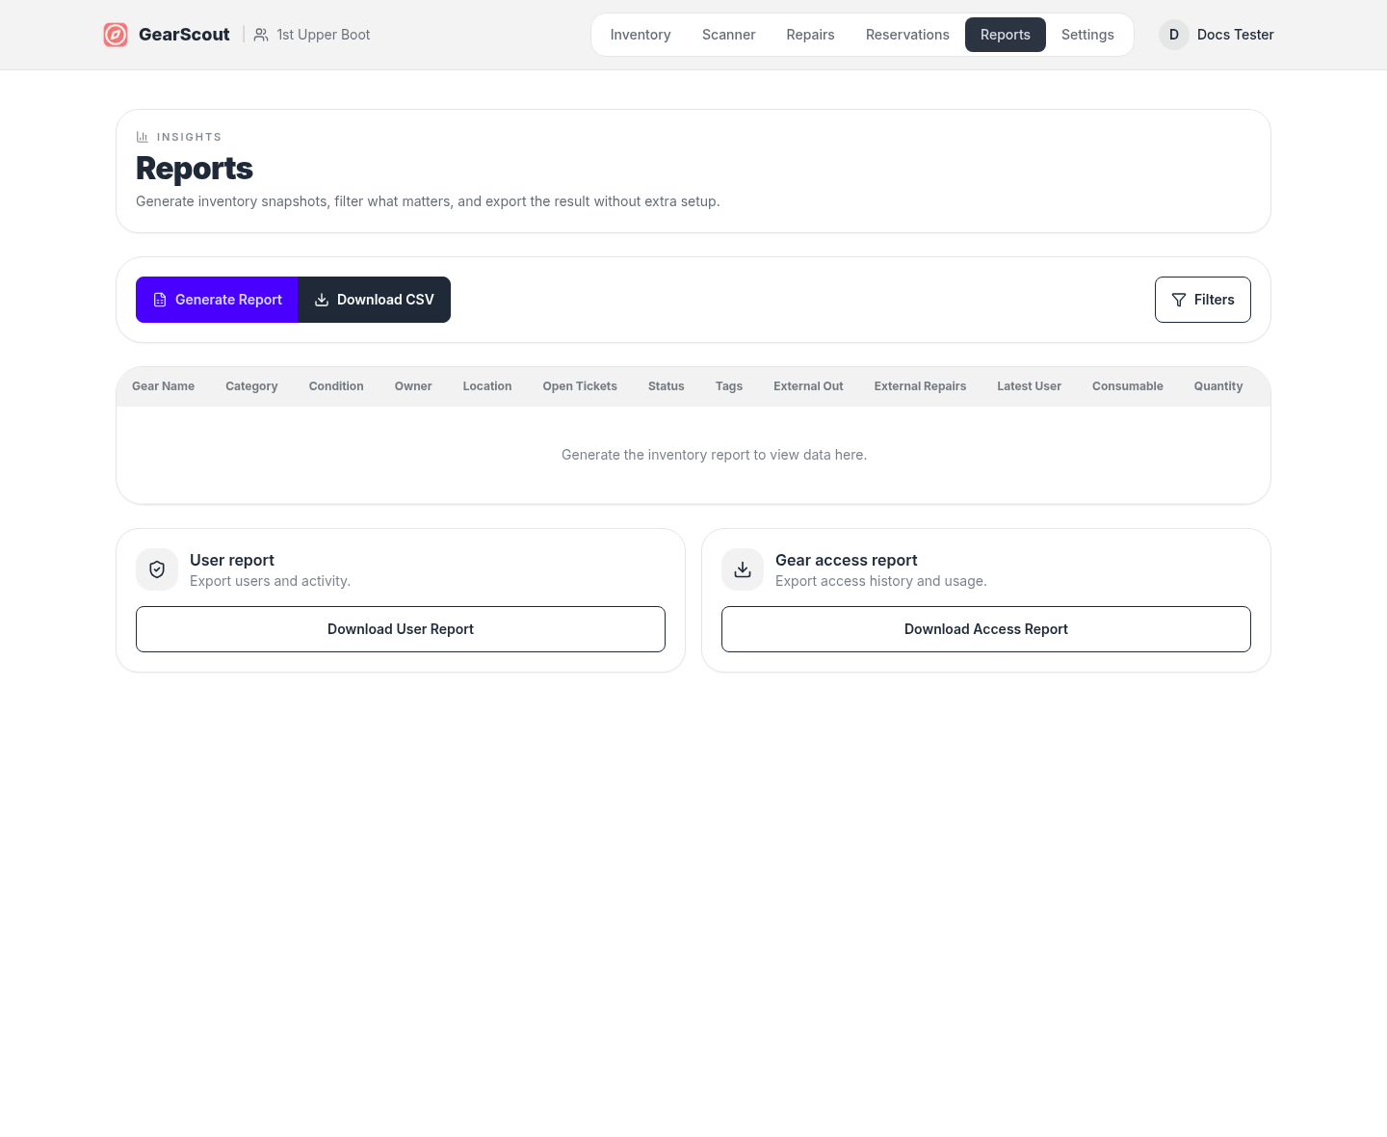Switch to the Inventory tab

[x=640, y=35]
